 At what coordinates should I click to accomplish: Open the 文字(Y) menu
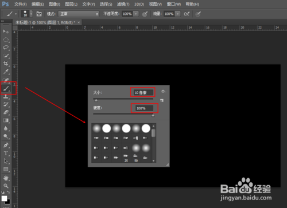coord(88,4)
